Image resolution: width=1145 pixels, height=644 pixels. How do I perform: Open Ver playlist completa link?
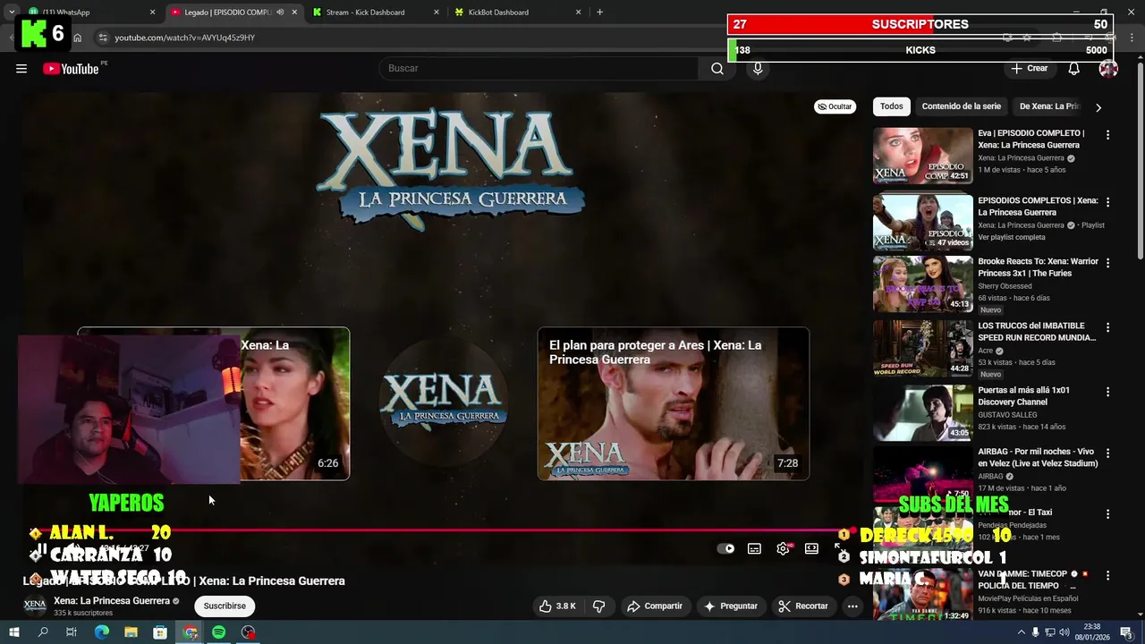click(1012, 237)
